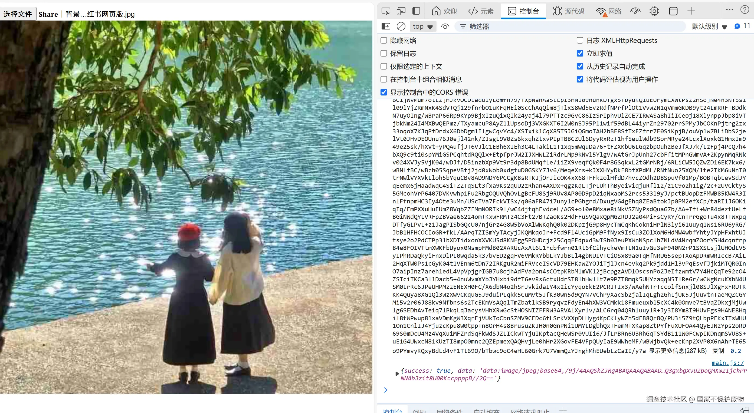The height and width of the screenshot is (413, 754).
Task: Enable the 保留日志 checkbox
Action: click(x=384, y=53)
